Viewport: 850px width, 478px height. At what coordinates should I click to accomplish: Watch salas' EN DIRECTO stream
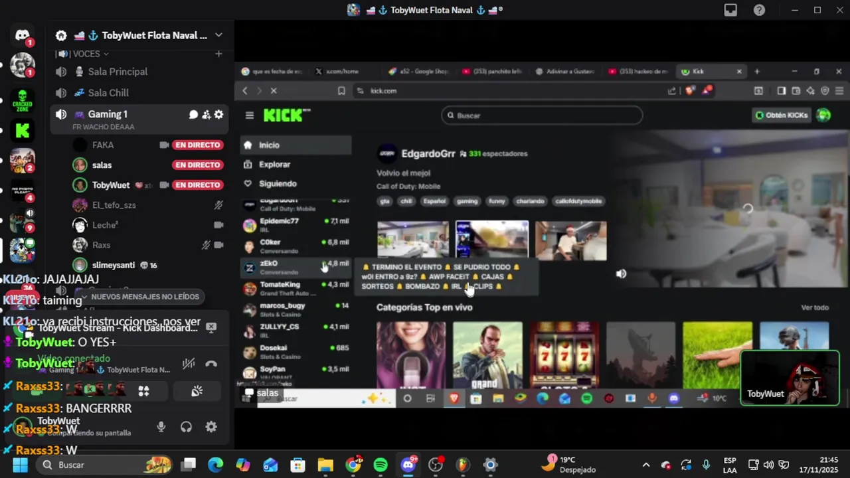click(197, 165)
